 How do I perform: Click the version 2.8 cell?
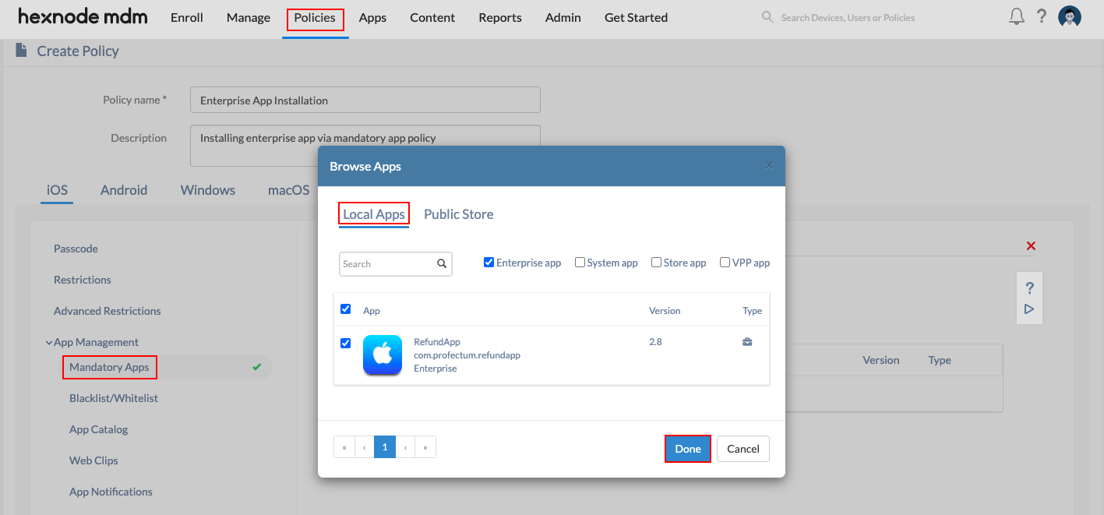(x=655, y=342)
